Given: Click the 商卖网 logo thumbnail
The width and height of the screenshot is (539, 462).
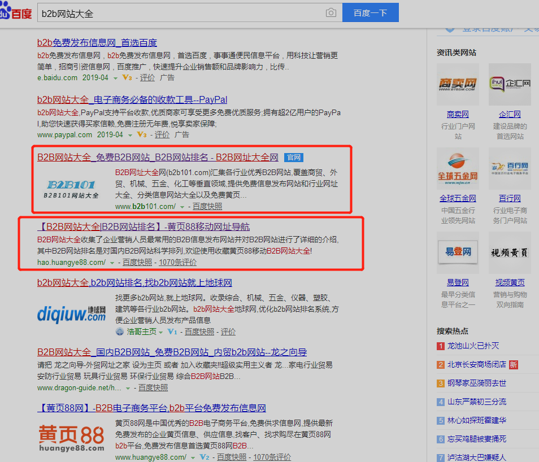Looking at the screenshot, I should [x=458, y=84].
